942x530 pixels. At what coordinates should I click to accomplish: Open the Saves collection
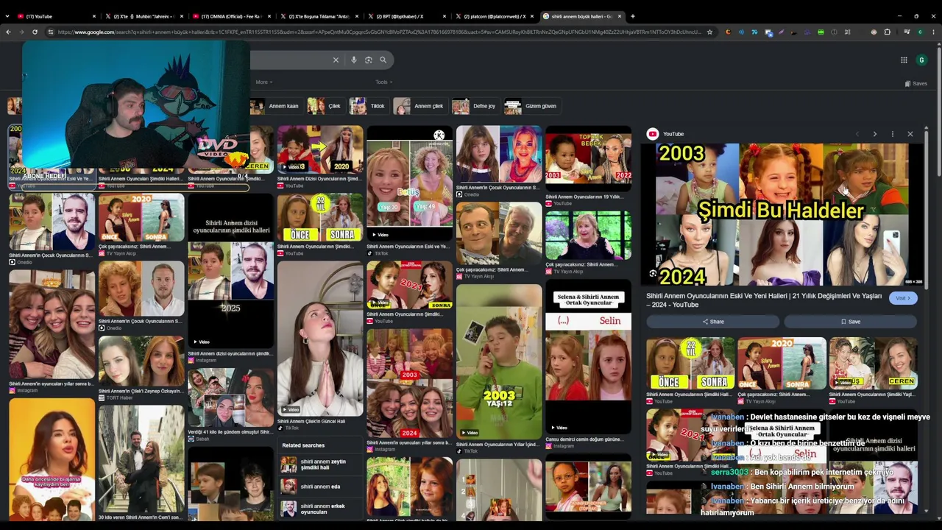pyautogui.click(x=916, y=84)
